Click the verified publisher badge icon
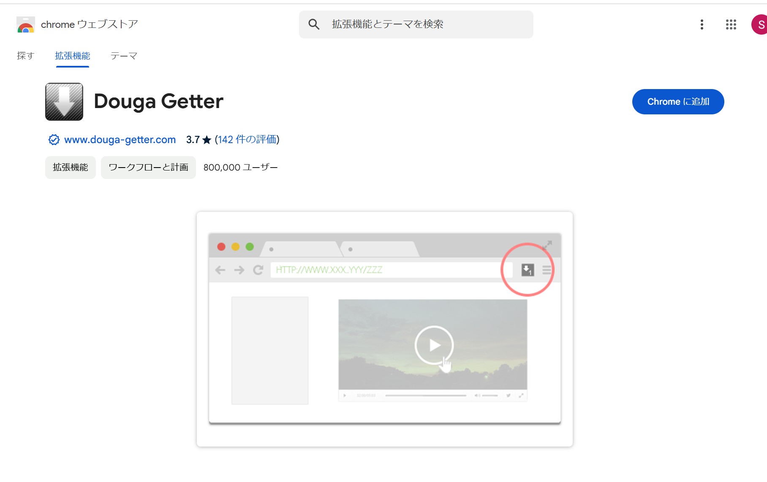 point(54,140)
